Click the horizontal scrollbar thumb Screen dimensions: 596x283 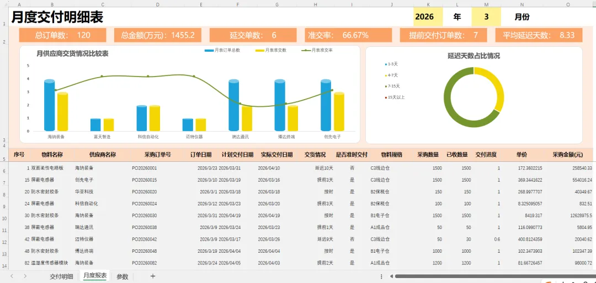[494, 276]
